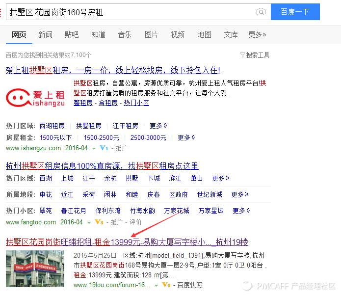Select the 区政府 location link
Image resolution: width=341 pixels, height=296 pixels.
coord(179,194)
